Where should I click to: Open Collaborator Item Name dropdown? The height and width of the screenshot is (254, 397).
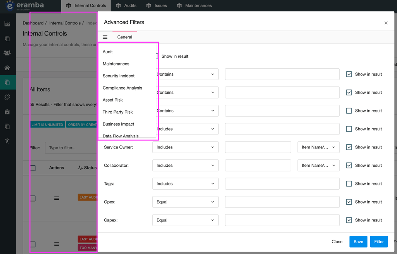[319, 165]
